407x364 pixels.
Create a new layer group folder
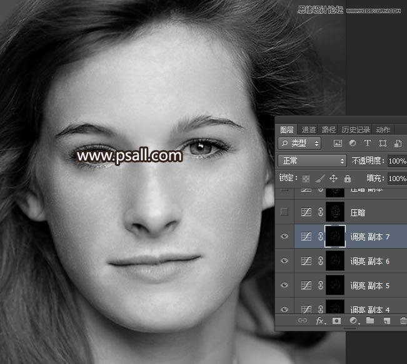(x=370, y=321)
